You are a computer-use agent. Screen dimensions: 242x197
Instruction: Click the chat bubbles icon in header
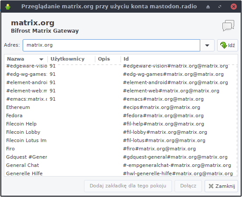pyautogui.click(x=228, y=26)
